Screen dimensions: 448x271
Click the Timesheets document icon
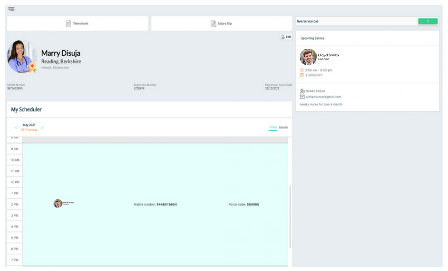68,24
